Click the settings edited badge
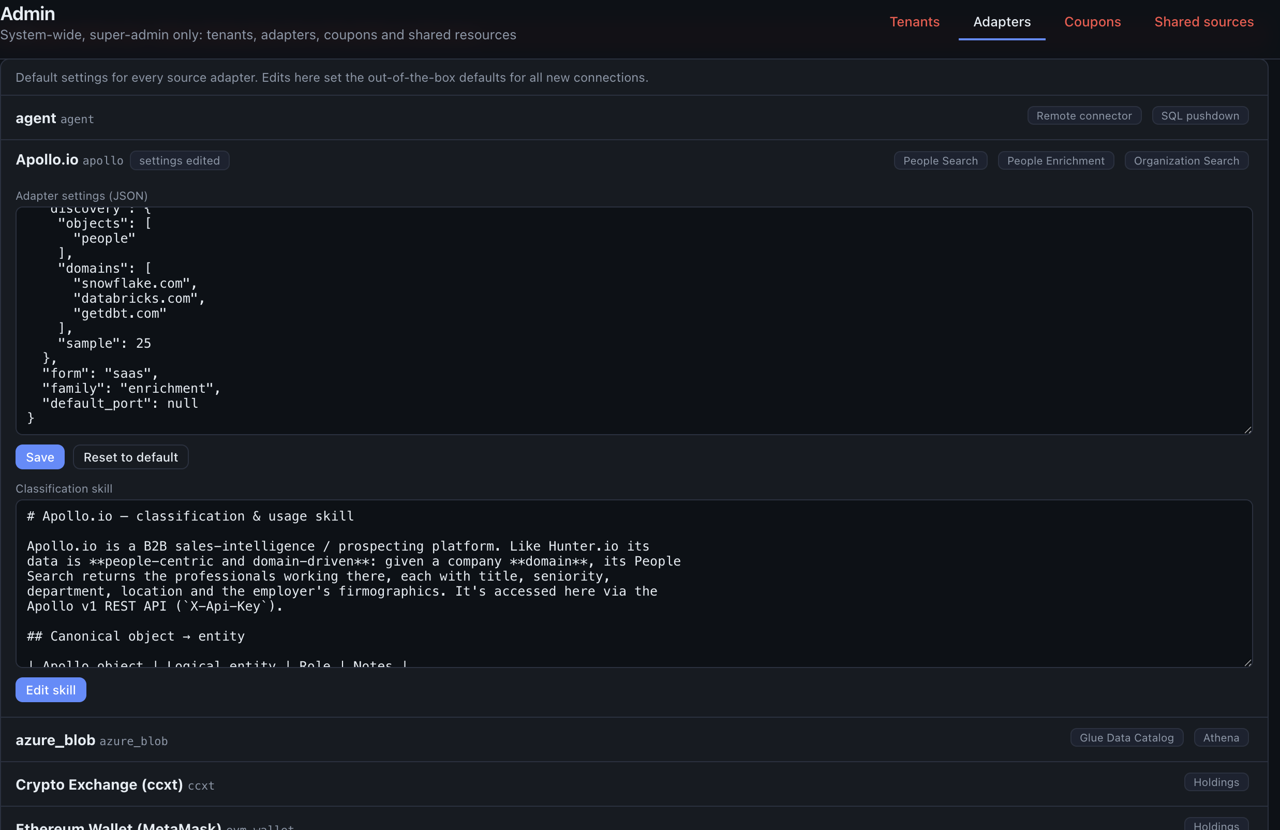The height and width of the screenshot is (830, 1280). click(x=180, y=160)
